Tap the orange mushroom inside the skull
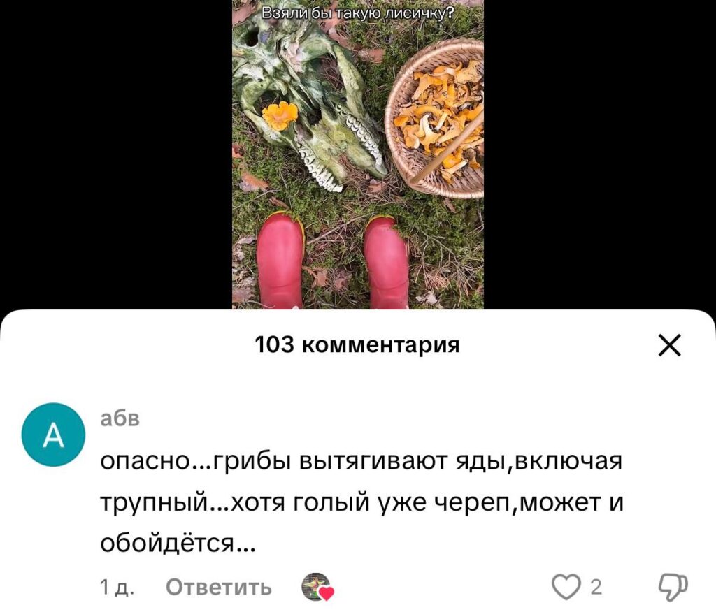Viewport: 716px width, 612px height. point(280,115)
